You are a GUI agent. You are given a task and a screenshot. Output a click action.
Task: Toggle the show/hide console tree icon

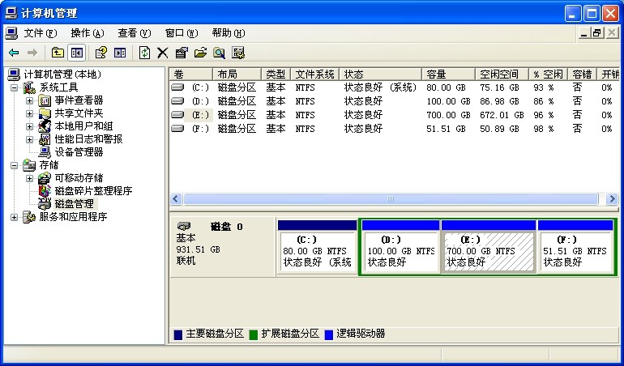coord(76,53)
